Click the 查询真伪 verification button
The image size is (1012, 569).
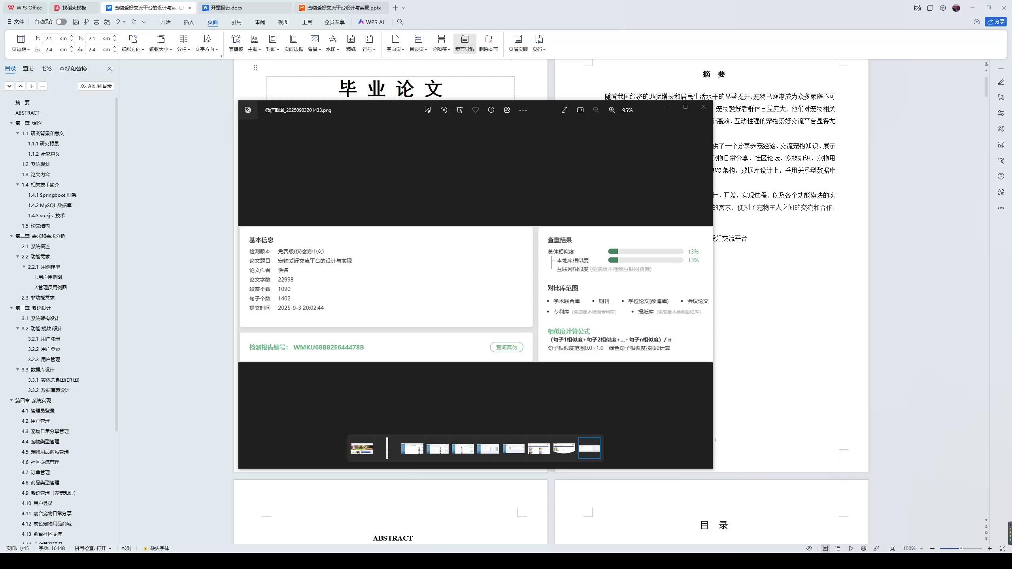tap(506, 347)
